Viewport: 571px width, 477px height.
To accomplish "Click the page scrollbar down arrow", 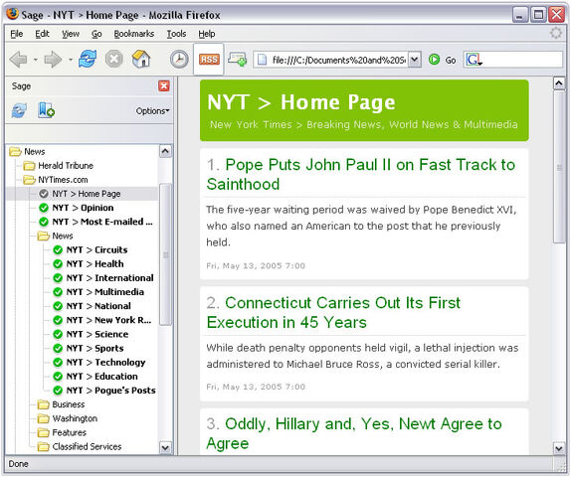I will pos(559,448).
